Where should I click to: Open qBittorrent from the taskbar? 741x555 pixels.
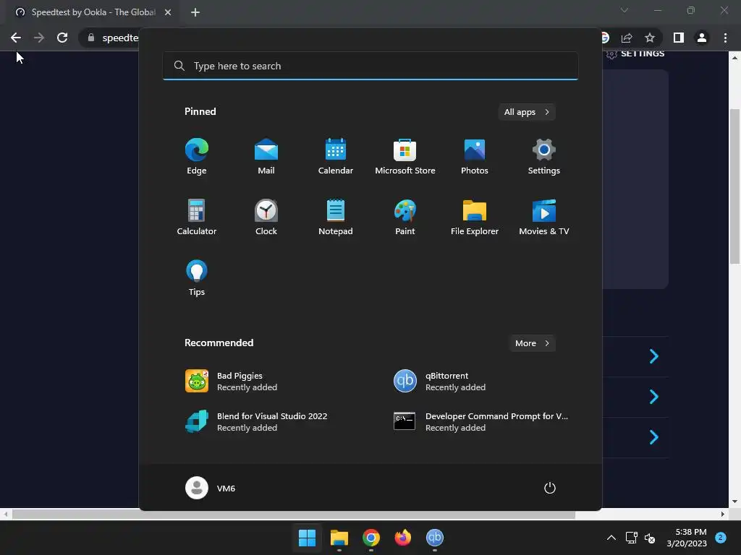[x=435, y=538]
